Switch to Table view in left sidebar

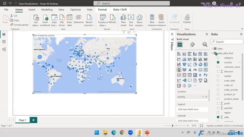4,41
